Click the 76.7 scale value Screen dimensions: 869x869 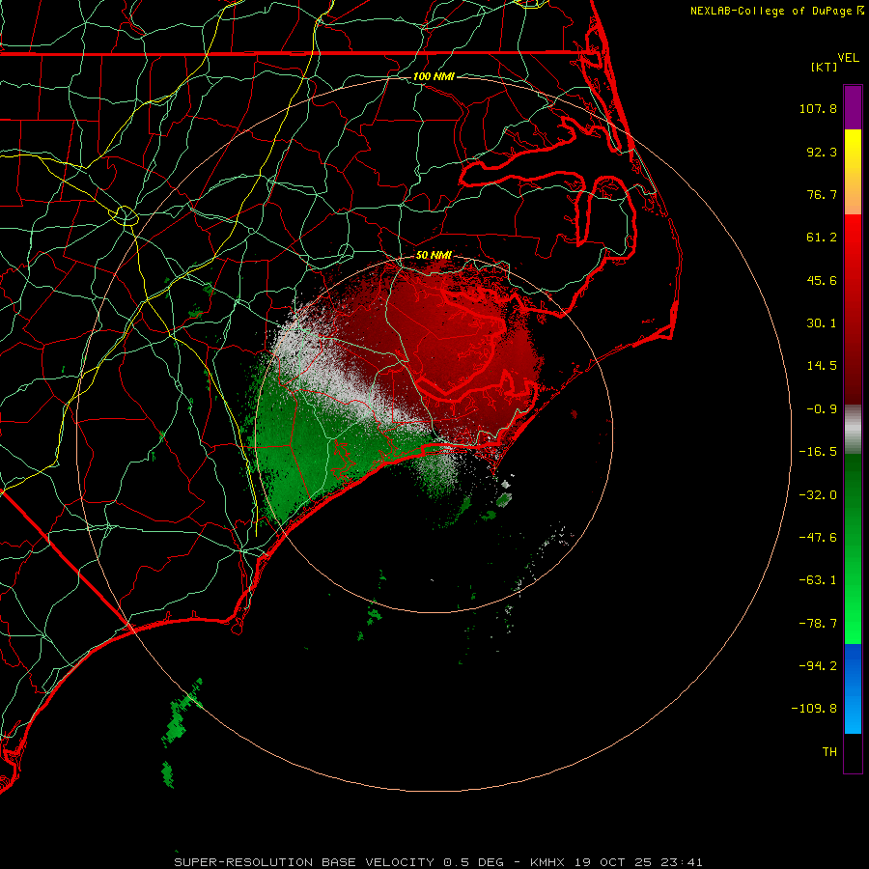822,194
